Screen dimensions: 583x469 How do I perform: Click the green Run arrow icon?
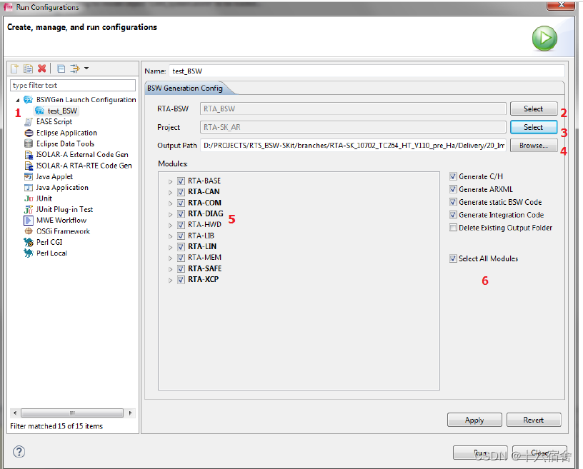point(544,39)
